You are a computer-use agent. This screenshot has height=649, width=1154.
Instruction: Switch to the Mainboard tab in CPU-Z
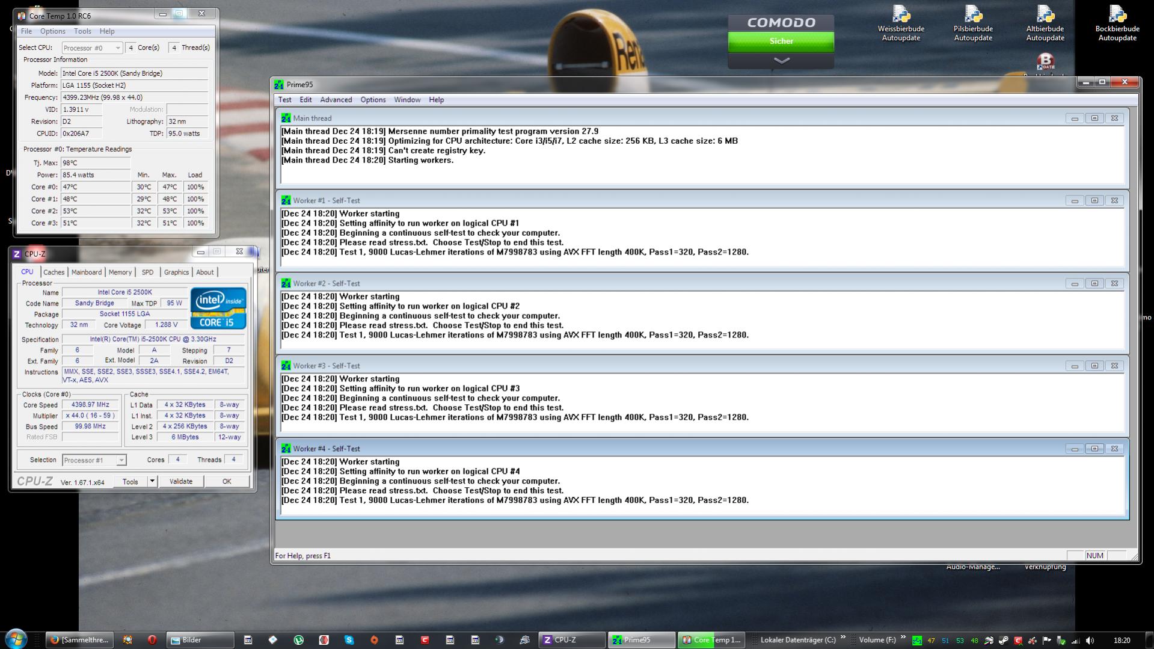coord(87,272)
